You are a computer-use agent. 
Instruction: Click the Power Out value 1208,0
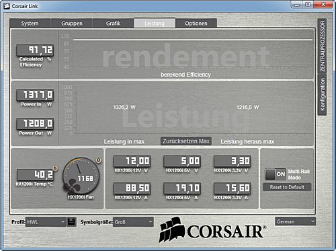(x=35, y=124)
